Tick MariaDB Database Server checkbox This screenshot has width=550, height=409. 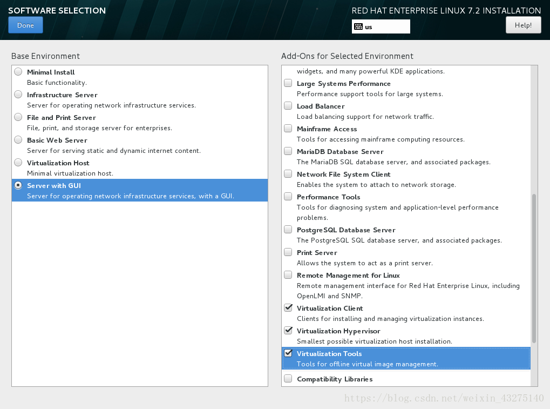click(x=288, y=151)
